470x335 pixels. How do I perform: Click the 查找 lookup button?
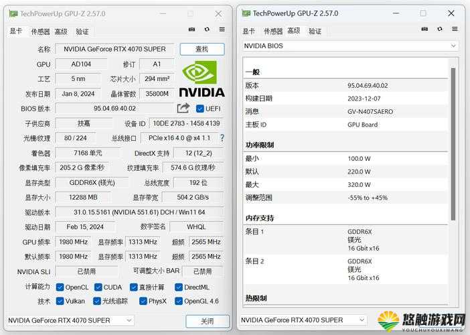point(202,49)
